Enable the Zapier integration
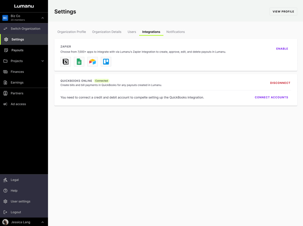303x226 pixels. 282,49
